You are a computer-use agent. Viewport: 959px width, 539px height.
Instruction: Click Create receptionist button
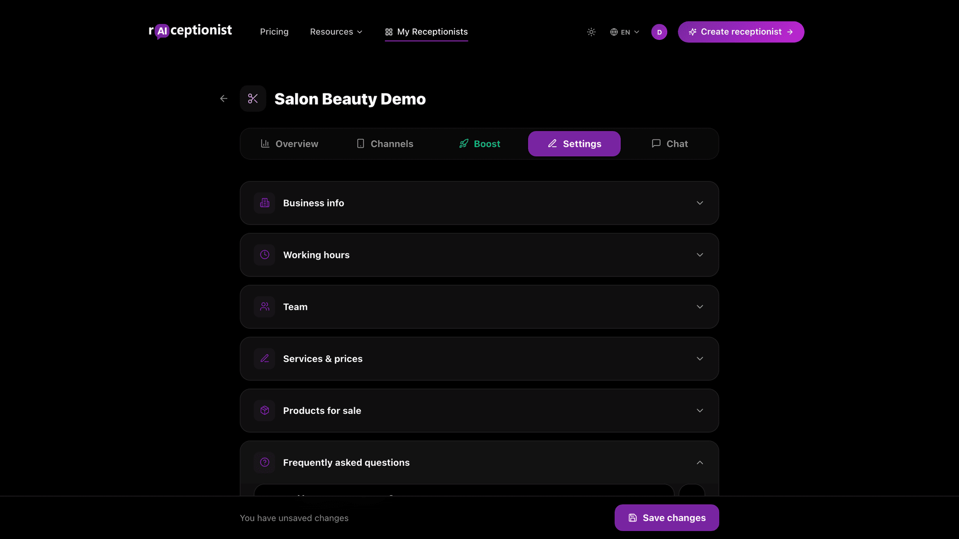[741, 32]
